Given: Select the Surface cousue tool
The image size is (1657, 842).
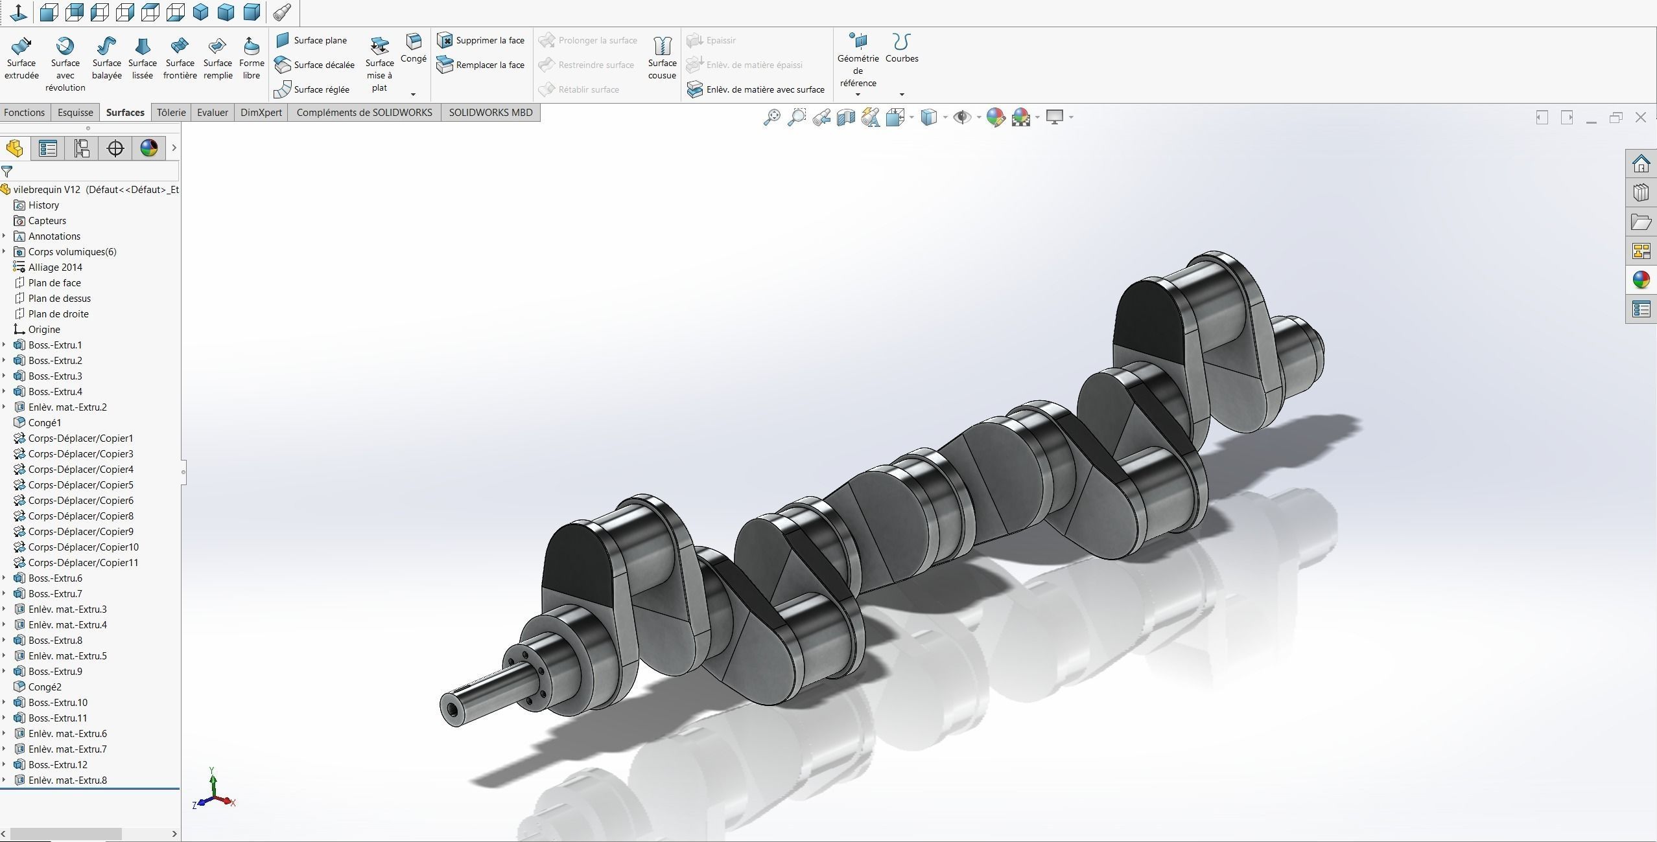Looking at the screenshot, I should (x=661, y=58).
